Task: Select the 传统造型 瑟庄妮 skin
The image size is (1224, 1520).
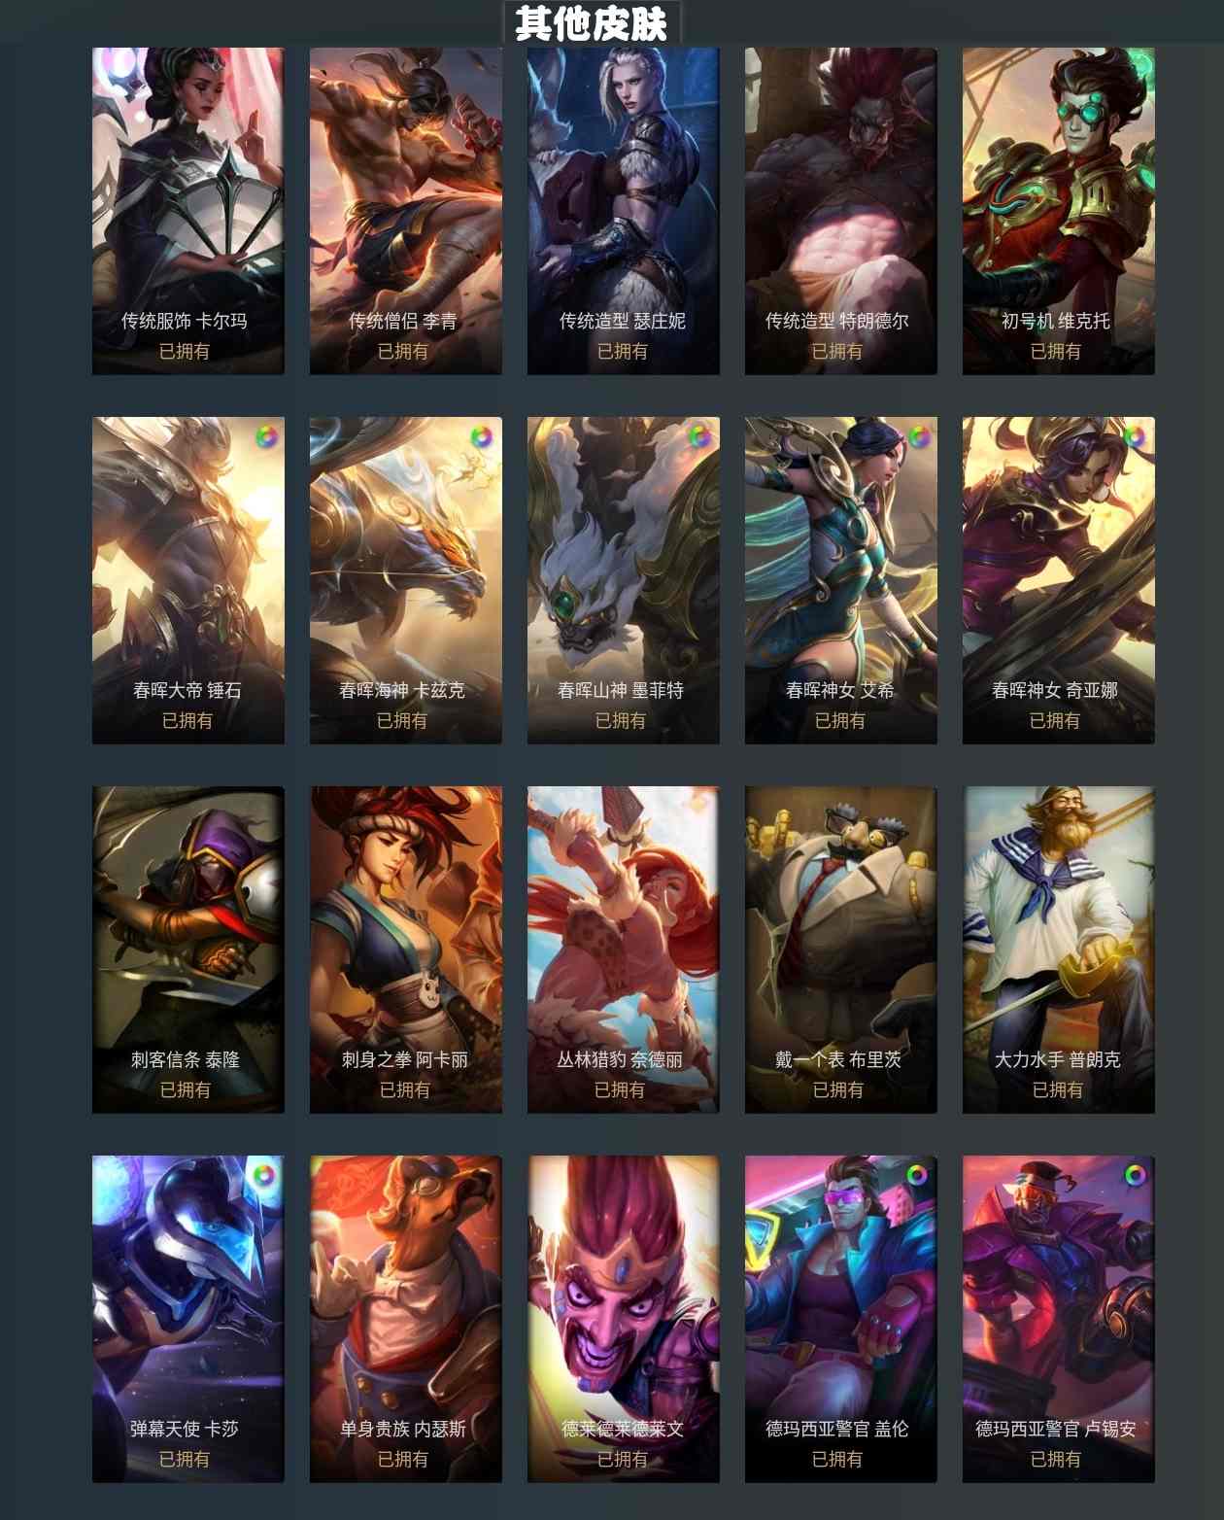Action: coord(624,211)
